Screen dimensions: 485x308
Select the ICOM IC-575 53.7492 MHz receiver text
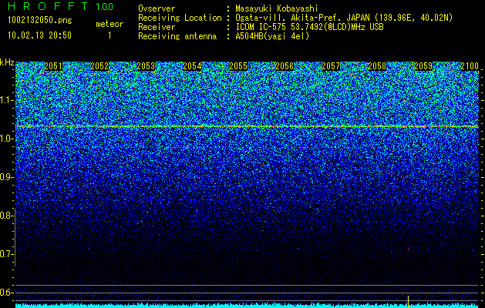[309, 27]
